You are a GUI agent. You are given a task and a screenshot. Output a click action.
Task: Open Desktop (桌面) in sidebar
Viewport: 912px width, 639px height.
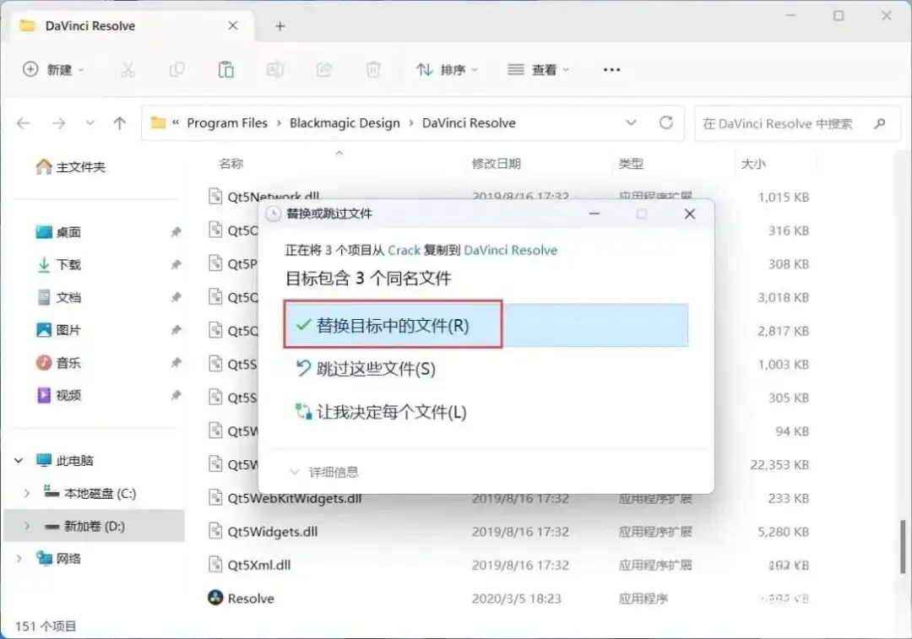click(x=59, y=232)
